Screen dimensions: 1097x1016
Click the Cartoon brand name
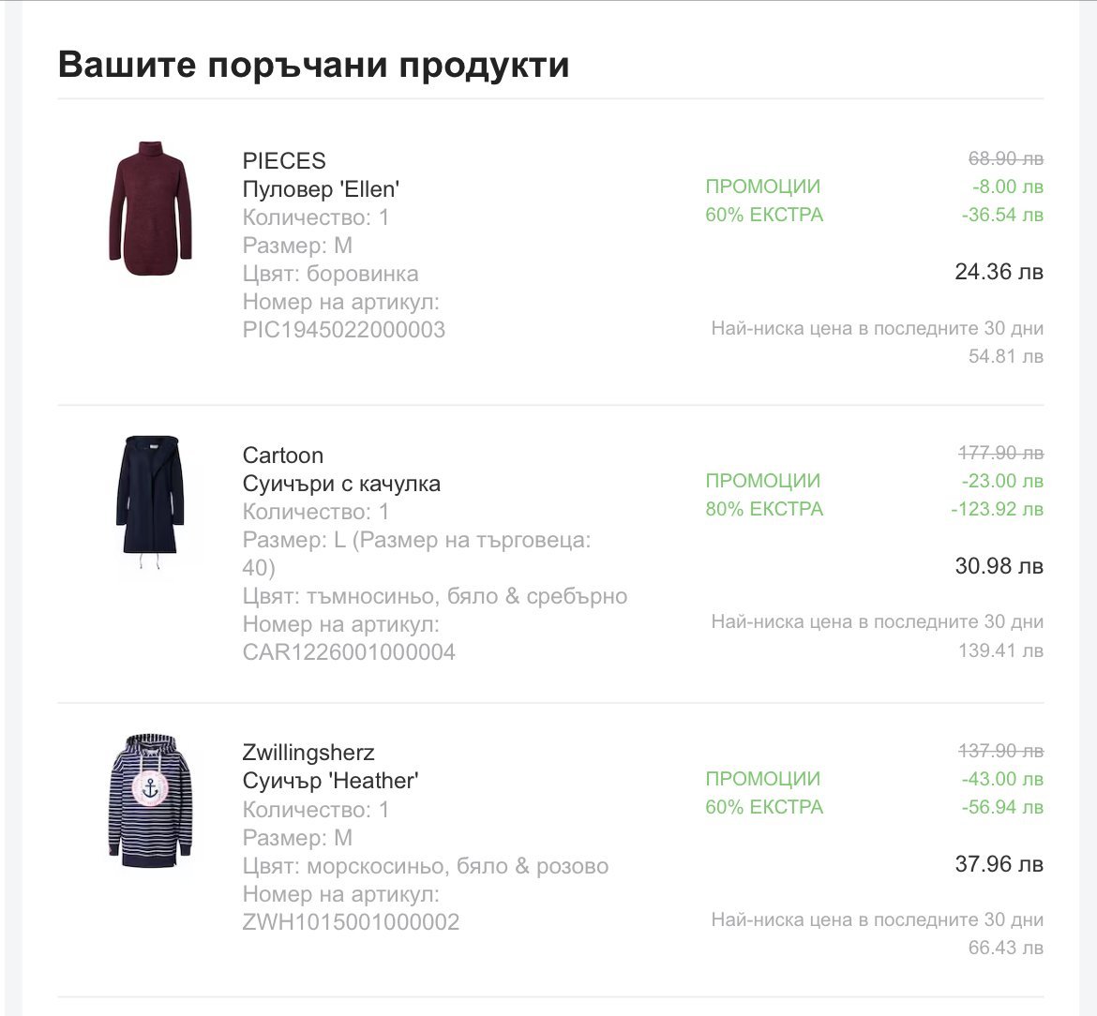pyautogui.click(x=282, y=456)
